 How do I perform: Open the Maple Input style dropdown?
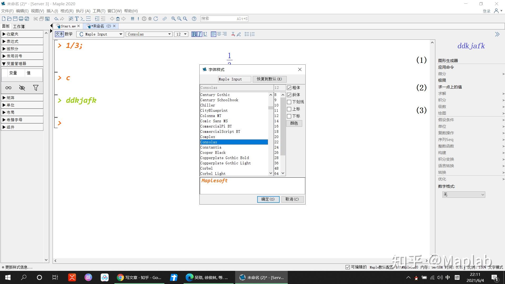(x=121, y=34)
